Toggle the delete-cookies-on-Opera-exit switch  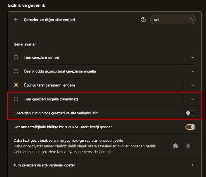[x=190, y=113]
